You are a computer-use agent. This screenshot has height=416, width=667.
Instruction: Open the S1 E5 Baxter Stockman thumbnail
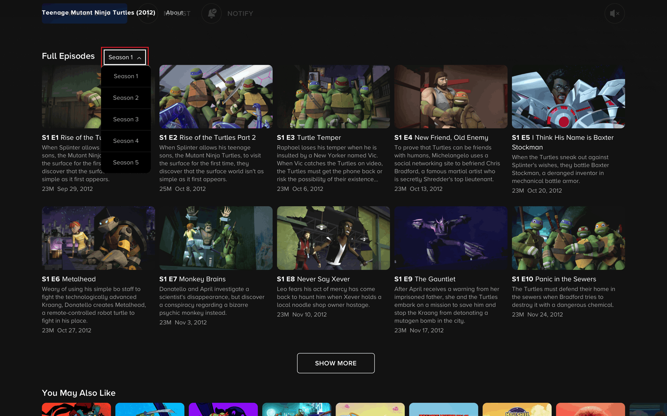click(568, 96)
